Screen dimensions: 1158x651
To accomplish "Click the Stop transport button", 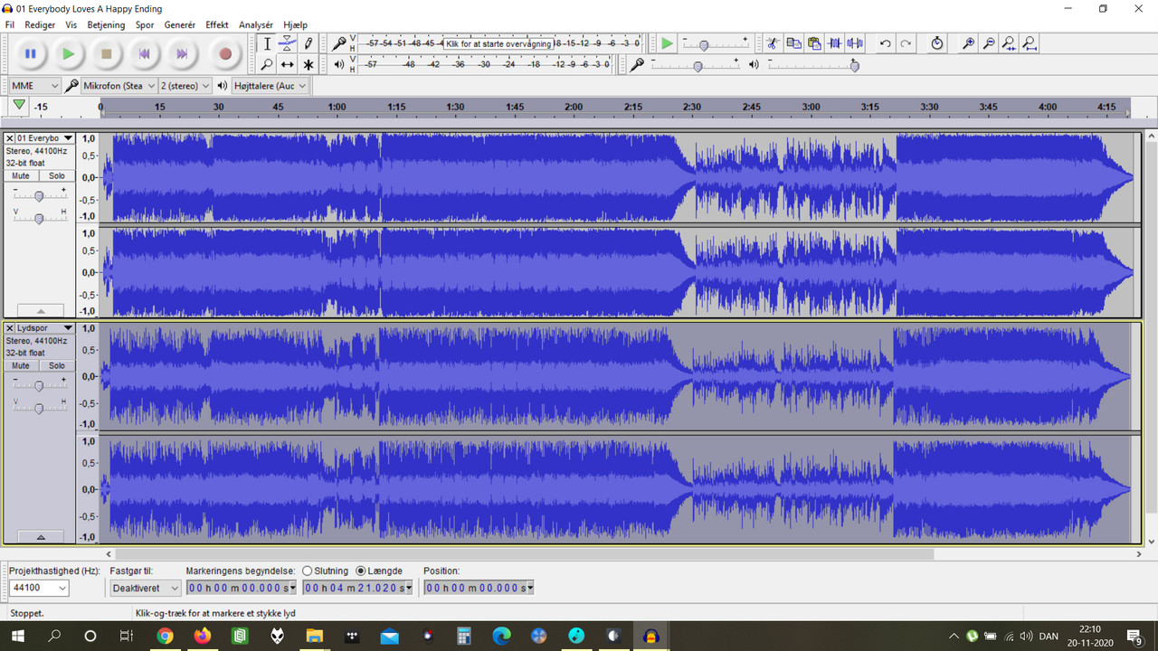I will point(106,54).
